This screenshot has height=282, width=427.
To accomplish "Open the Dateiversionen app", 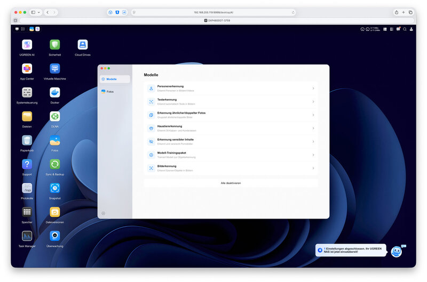I will 55,212.
